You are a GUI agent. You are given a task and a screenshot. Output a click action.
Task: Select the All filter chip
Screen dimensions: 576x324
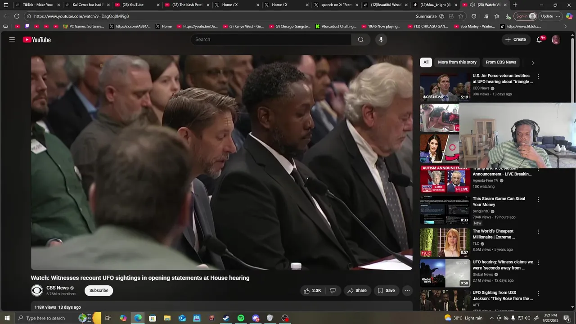coord(426,62)
